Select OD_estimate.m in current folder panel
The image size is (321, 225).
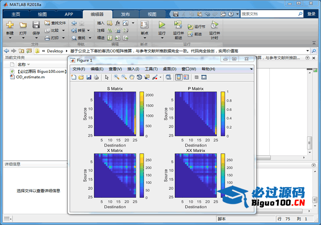click(x=30, y=77)
